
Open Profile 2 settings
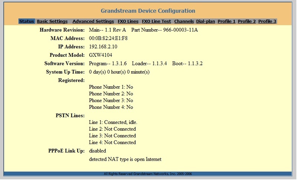click(x=247, y=21)
